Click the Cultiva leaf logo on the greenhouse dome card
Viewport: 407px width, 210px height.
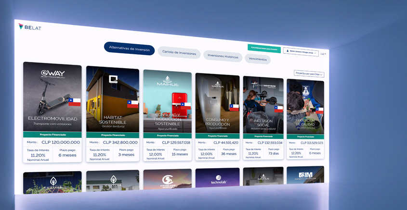point(53,183)
